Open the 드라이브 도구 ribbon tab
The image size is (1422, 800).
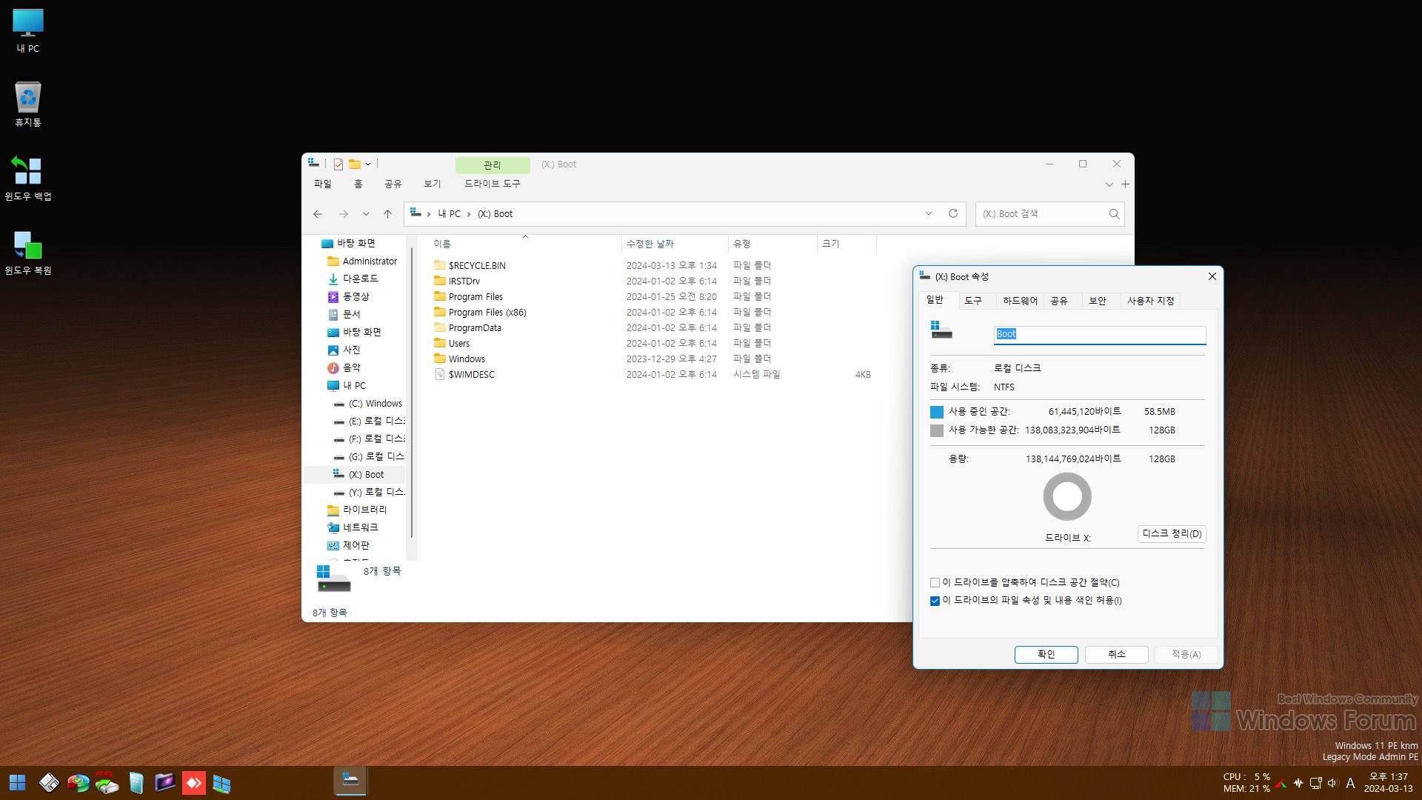493,184
